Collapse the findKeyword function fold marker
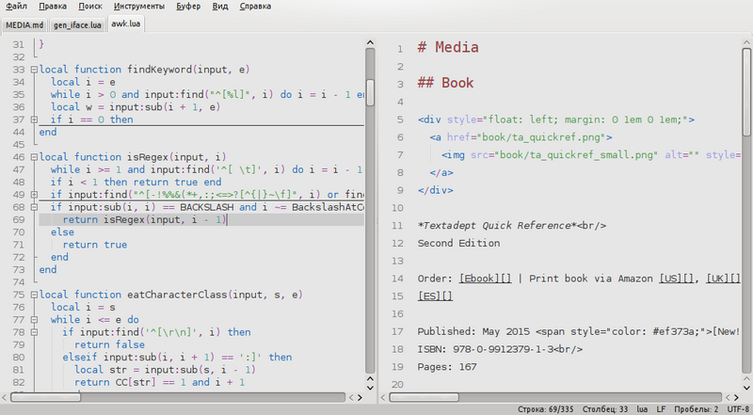 (35, 70)
